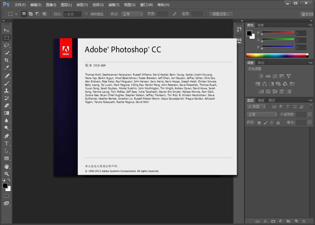Viewport: 315px width, 225px height.
Task: Open the 样式 style dropdown
Action: pos(132,14)
